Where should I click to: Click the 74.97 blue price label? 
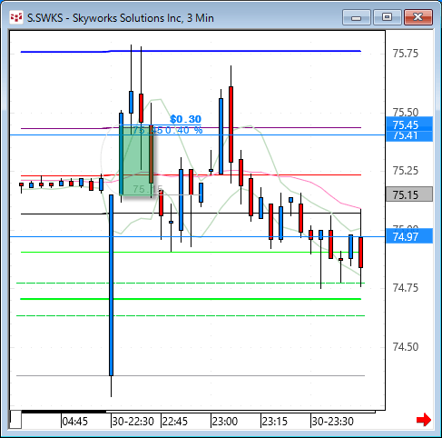409,236
